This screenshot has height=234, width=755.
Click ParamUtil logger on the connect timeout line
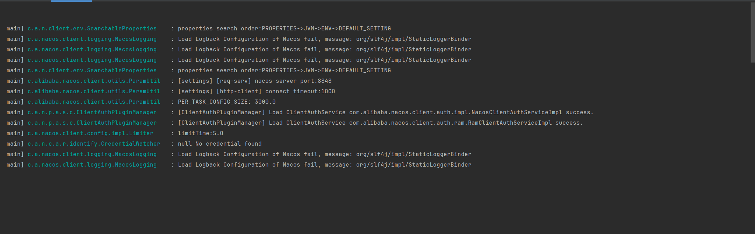click(x=94, y=92)
